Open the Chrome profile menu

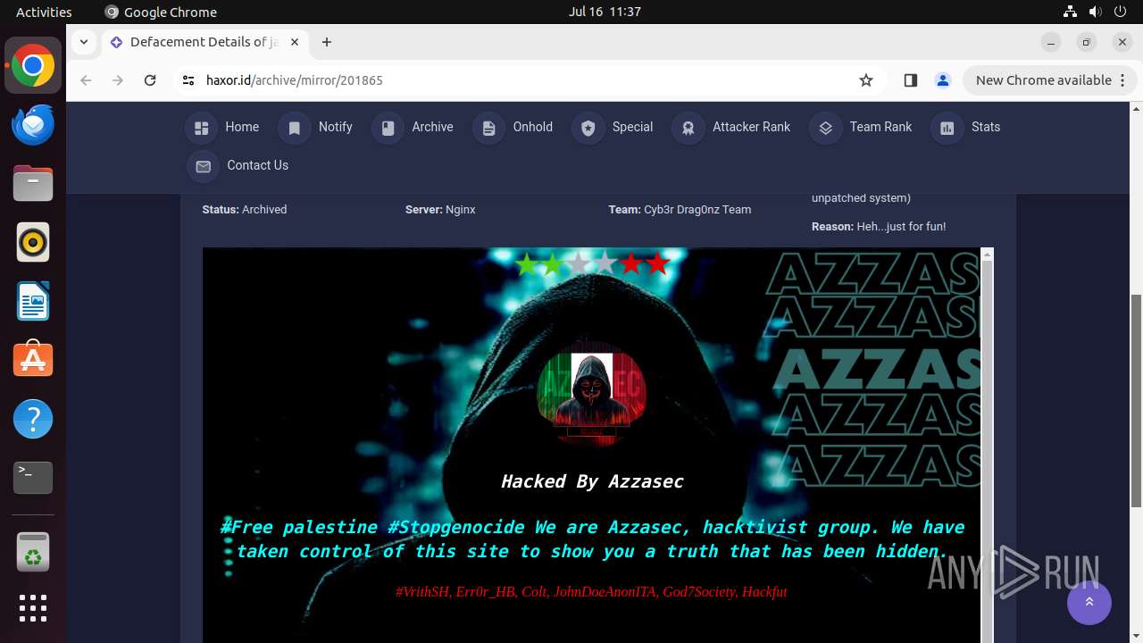tap(942, 80)
